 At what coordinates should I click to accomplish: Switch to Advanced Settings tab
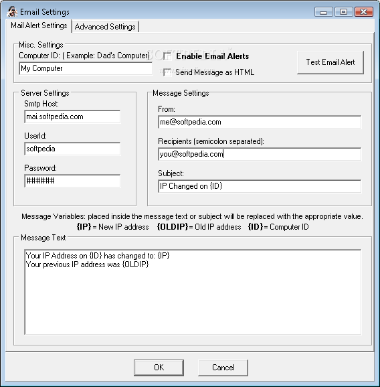coord(105,26)
